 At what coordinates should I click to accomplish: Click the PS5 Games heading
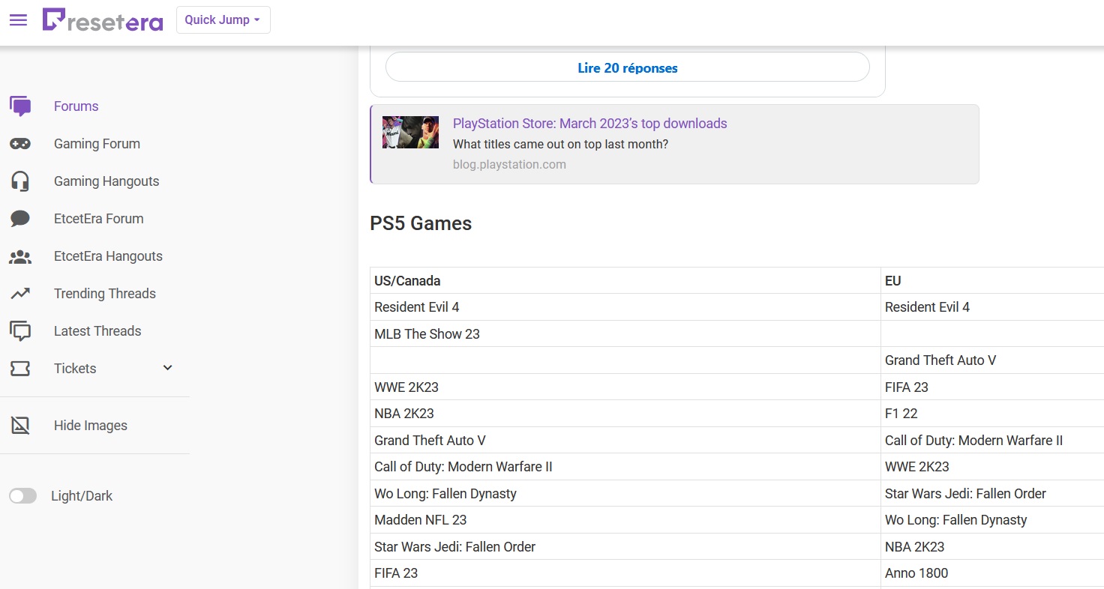421,223
